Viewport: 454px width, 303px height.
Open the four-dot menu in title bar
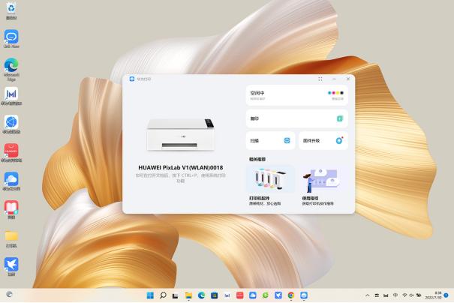(320, 79)
